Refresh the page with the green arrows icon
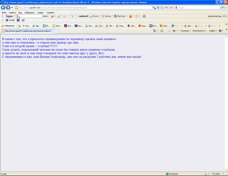Screen dimensions: 228x176 point(167,7)
